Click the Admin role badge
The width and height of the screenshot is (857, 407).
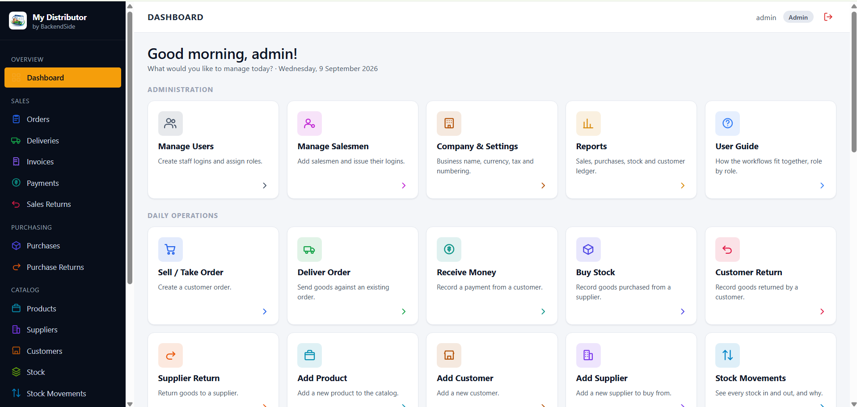pyautogui.click(x=798, y=17)
